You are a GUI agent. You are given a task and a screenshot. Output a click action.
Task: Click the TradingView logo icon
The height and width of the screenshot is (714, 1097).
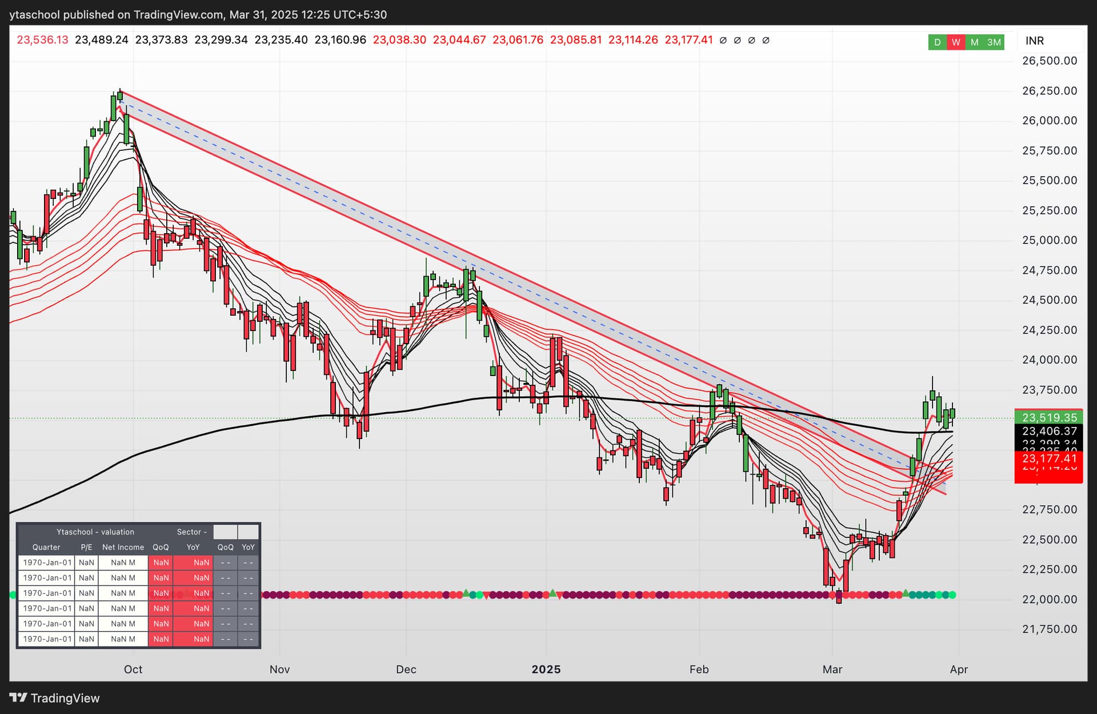click(x=18, y=697)
